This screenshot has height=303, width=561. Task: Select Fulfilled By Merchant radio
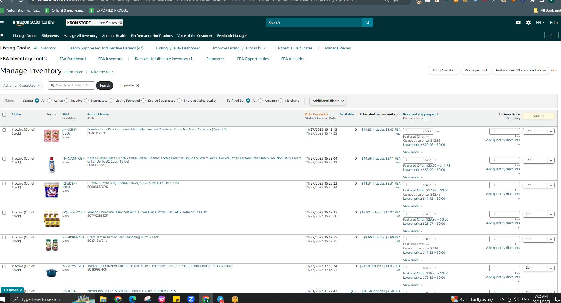coord(281,101)
